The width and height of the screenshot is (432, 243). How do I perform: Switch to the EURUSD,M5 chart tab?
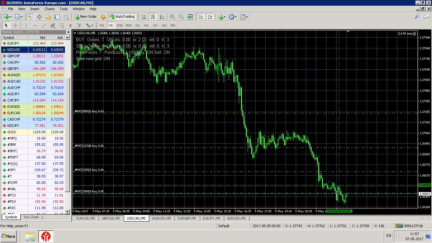tap(86, 218)
